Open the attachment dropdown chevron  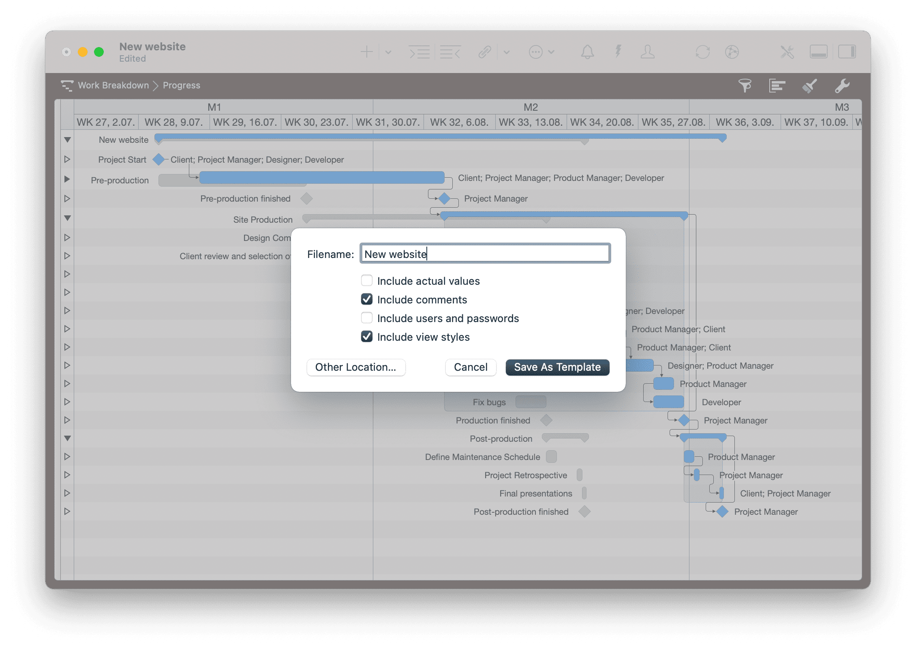pyautogui.click(x=506, y=52)
